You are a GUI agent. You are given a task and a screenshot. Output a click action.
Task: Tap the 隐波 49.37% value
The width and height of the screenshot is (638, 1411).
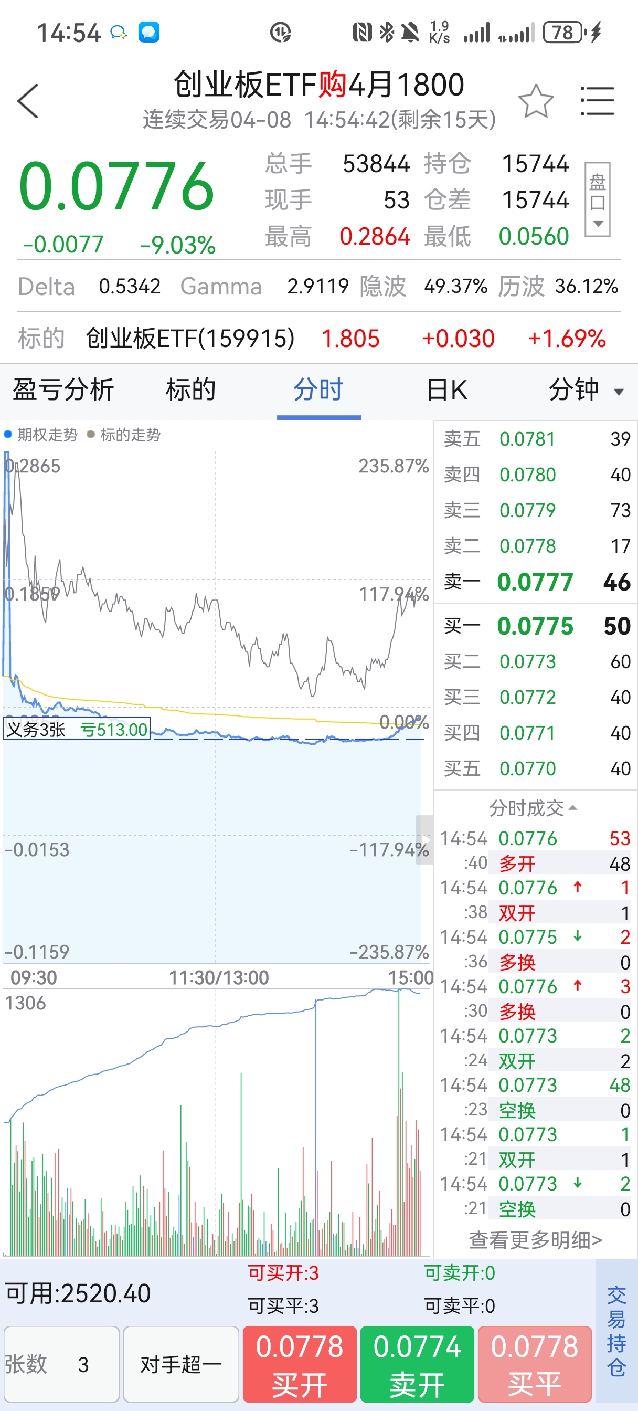click(455, 286)
